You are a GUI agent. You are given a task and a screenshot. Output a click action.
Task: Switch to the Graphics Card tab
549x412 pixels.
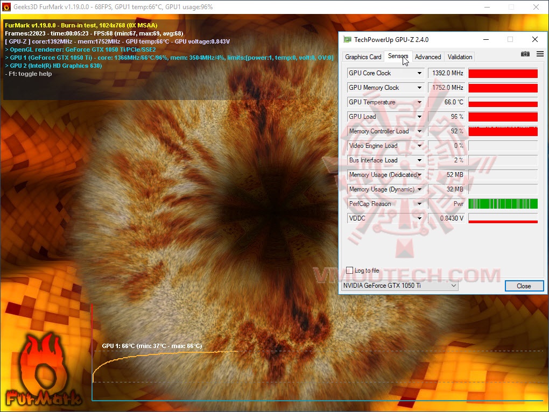[363, 56]
